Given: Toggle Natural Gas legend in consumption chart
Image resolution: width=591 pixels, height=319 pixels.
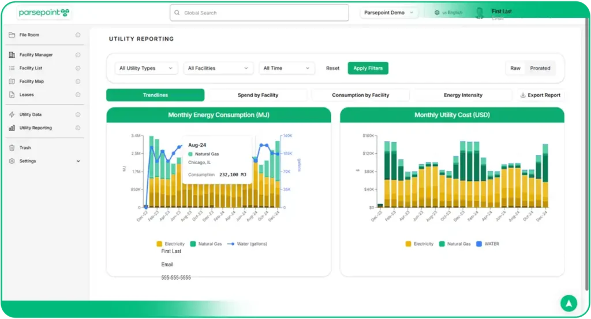Looking at the screenshot, I should [206, 244].
